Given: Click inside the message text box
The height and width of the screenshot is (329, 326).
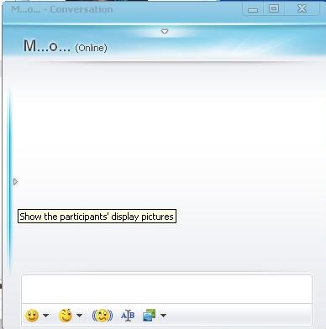Looking at the screenshot, I should coord(166,289).
